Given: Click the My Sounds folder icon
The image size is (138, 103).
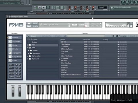Looking at the screenshot, I should (x=30, y=59).
